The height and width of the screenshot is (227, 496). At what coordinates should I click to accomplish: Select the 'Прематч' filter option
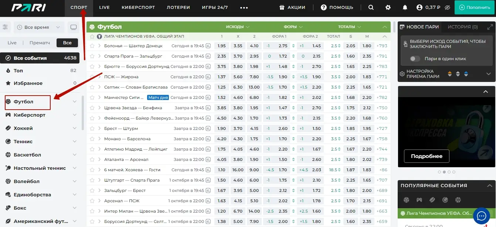[40, 43]
